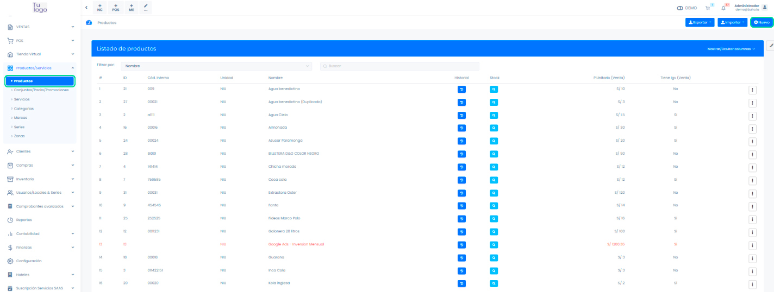Expand the Exportar dropdown
Screen dimensions: 774x292
(700, 22)
